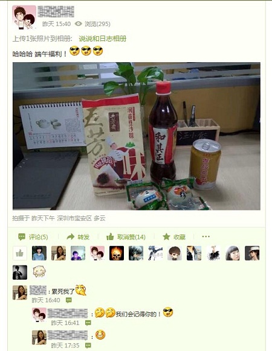Click the poster's cartoon couple avatar at top
This screenshot has width=272, height=351.
(24, 17)
